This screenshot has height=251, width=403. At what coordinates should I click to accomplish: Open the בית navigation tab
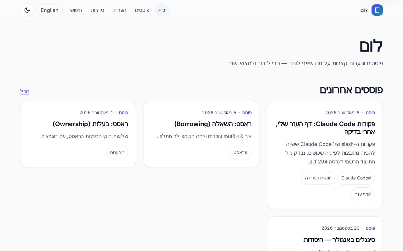coord(162,10)
